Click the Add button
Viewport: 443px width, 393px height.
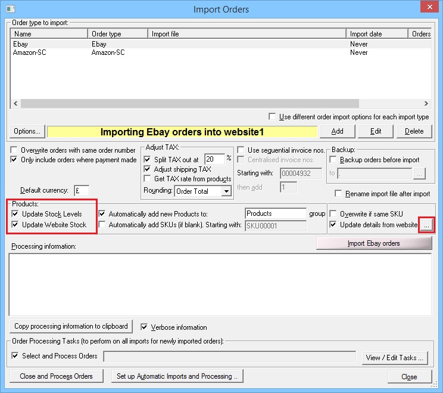338,131
